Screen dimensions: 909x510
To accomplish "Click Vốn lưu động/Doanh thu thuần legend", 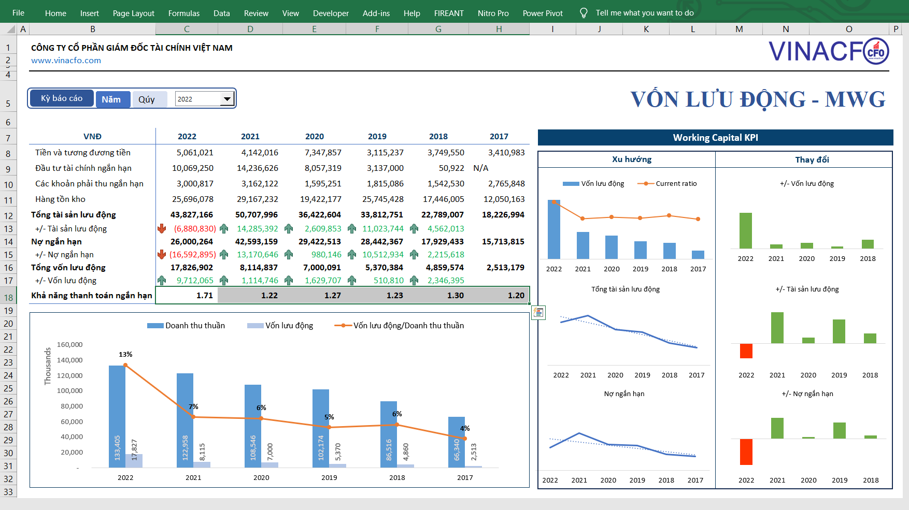I will [400, 326].
